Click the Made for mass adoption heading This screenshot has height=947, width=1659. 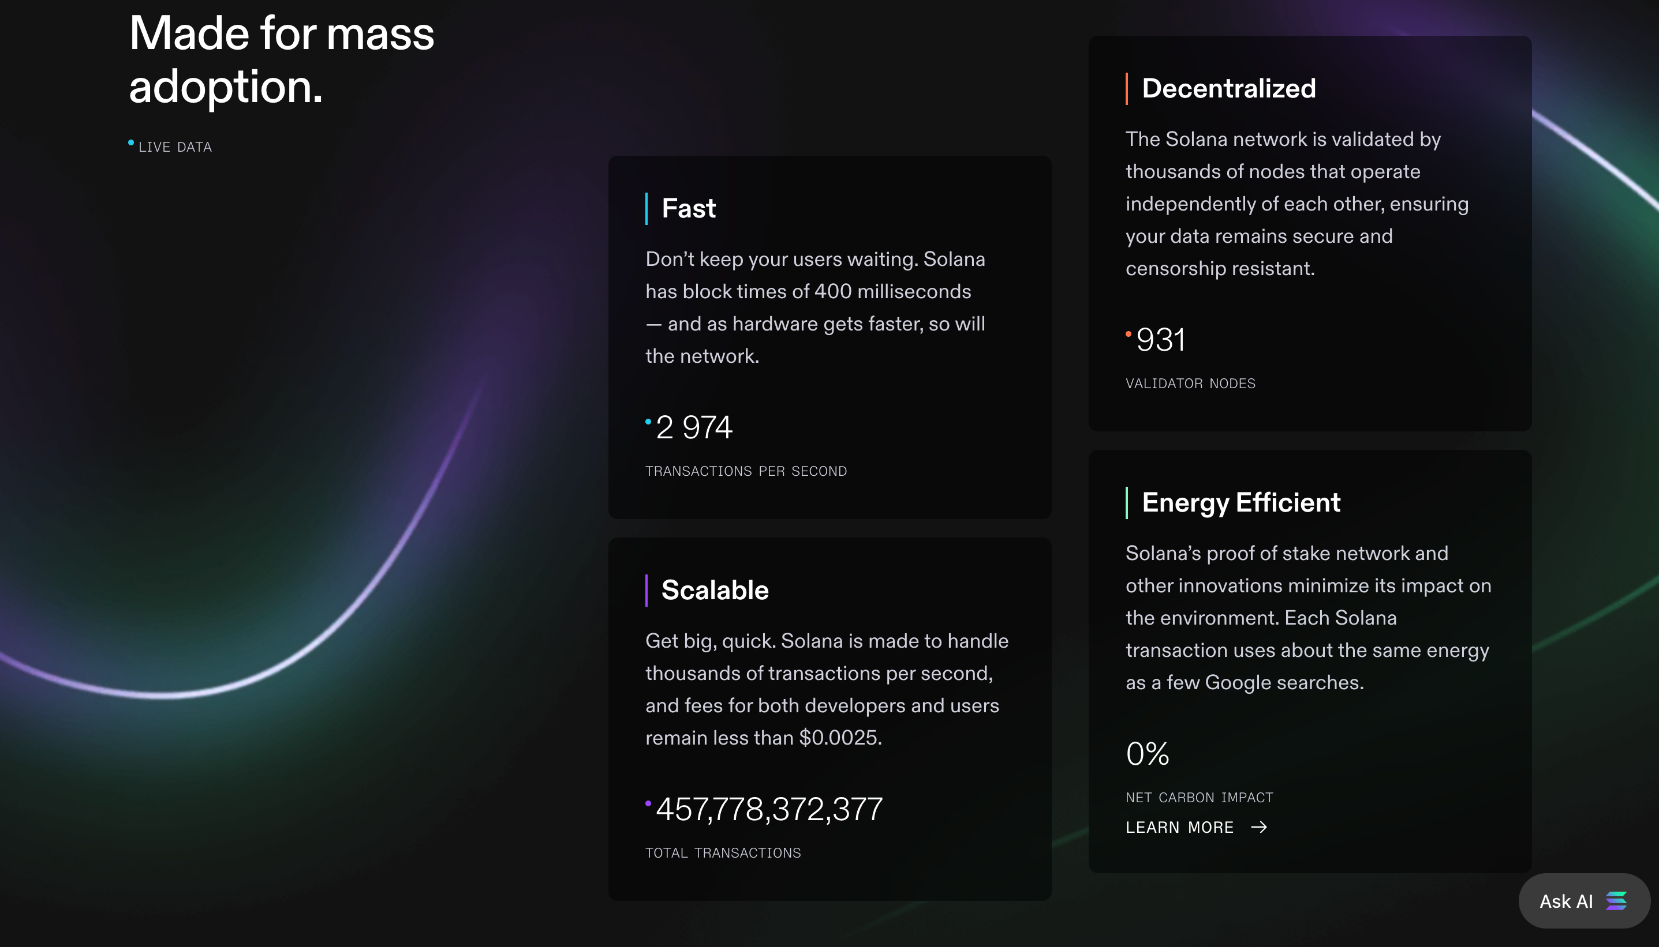pyautogui.click(x=281, y=60)
